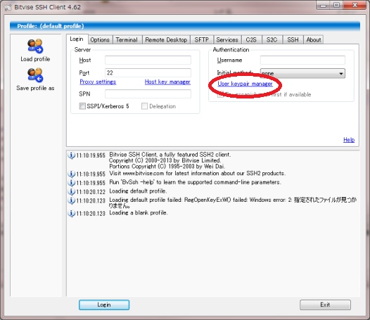This screenshot has height=320, width=370.
Task: Click the SPN input field
Action: click(148, 94)
